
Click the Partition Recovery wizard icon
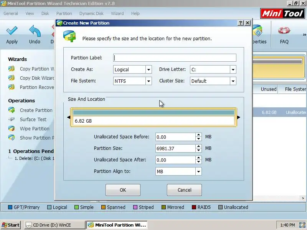point(12,87)
